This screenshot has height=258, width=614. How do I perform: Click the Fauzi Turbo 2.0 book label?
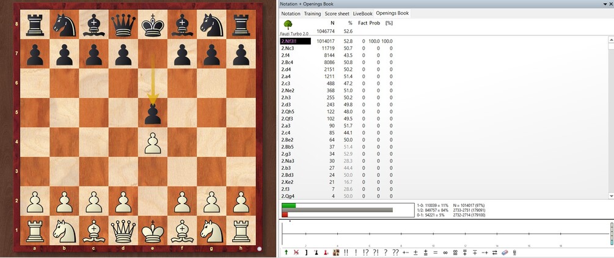294,34
